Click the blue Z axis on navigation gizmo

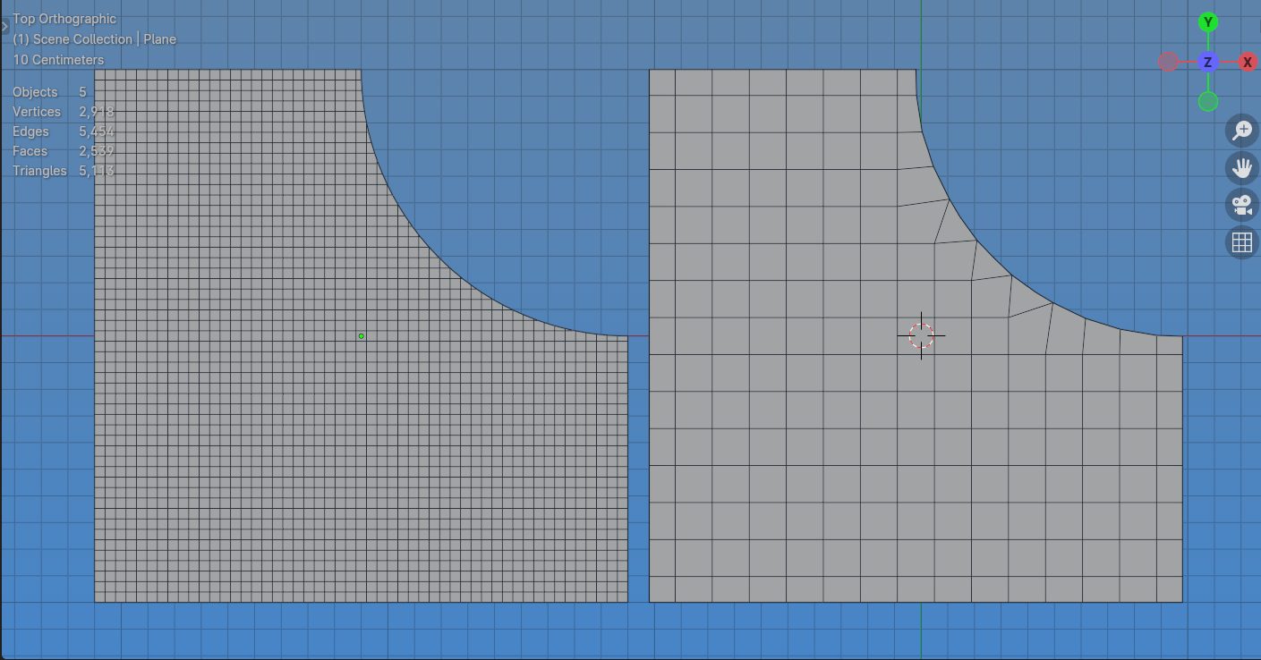coord(1208,62)
